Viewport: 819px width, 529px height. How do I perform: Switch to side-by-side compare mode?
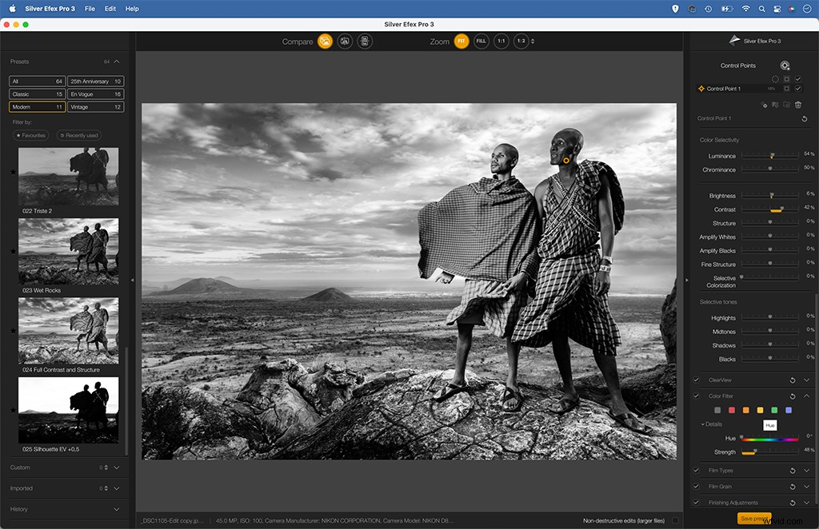click(x=365, y=41)
